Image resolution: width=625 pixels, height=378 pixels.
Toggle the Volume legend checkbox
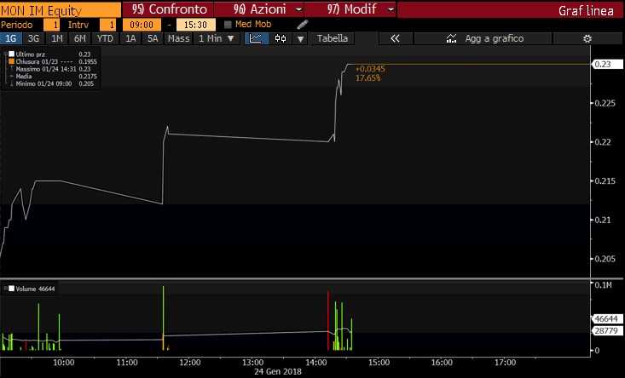point(12,289)
